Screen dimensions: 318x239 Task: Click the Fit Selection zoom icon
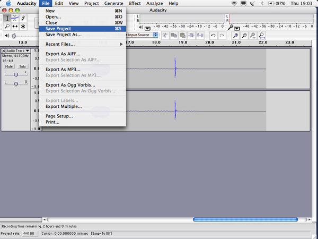(x=253, y=36)
